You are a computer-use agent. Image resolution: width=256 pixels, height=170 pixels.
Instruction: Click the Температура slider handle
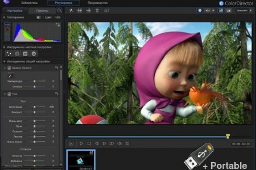tap(35, 81)
